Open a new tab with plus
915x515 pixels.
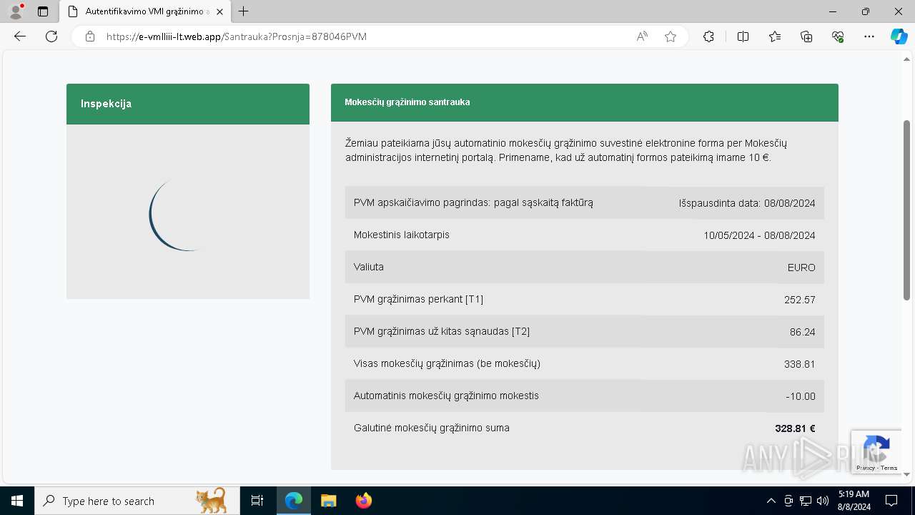[x=244, y=11]
